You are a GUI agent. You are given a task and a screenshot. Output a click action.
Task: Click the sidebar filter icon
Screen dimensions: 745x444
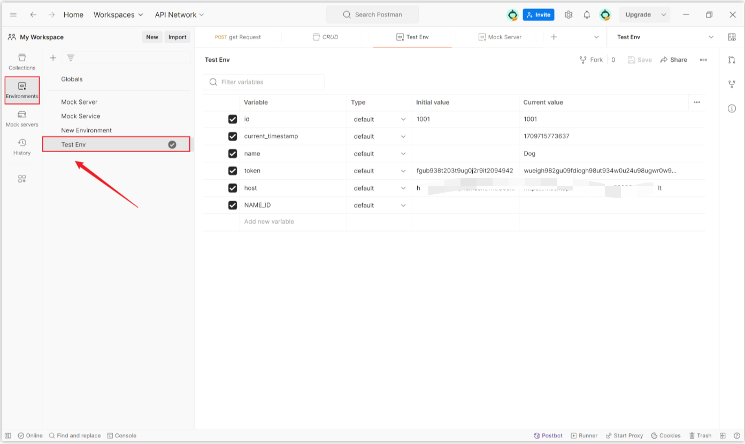point(70,58)
